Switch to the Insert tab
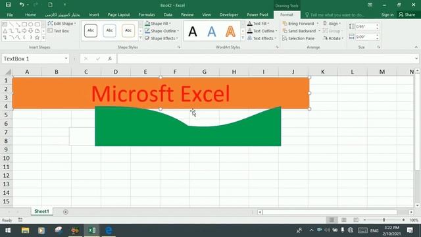Screen dimensions: 421x237 [93, 14]
